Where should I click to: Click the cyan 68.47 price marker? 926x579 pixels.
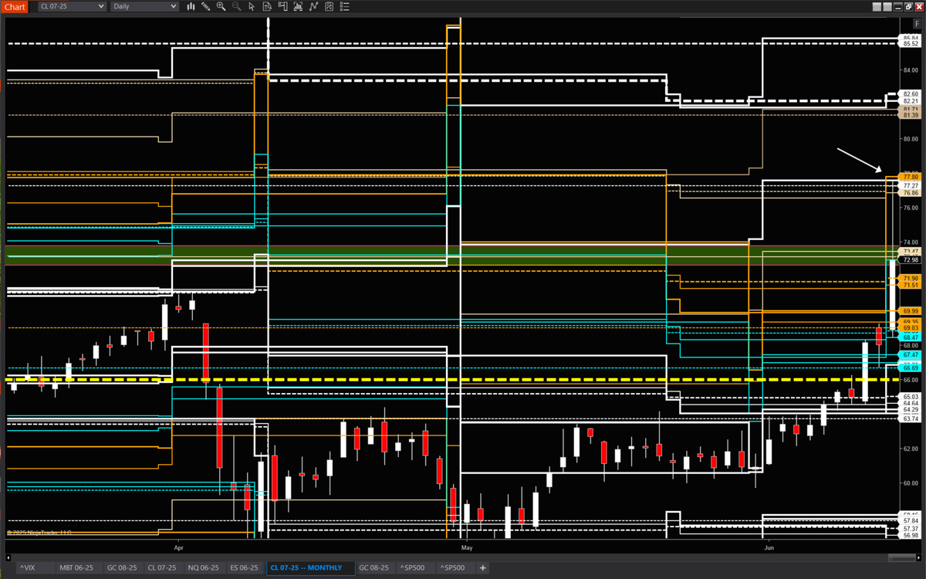click(911, 337)
